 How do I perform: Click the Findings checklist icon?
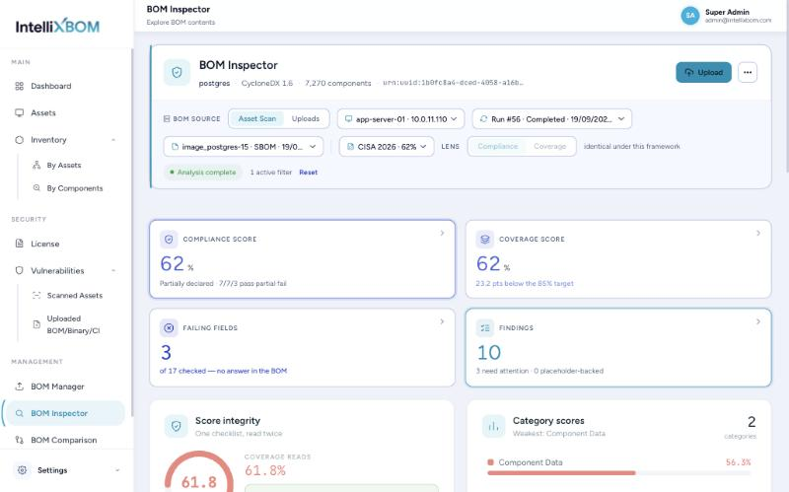click(x=484, y=328)
